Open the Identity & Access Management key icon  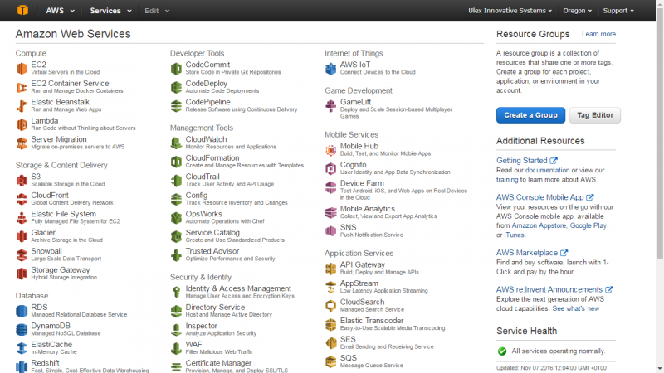[176, 293]
